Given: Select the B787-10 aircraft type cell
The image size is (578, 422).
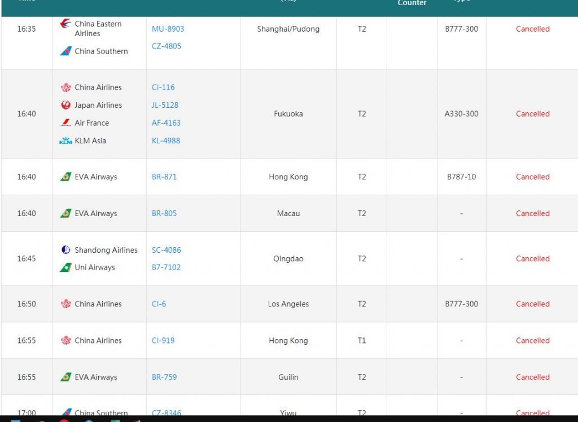Looking at the screenshot, I should click(462, 177).
